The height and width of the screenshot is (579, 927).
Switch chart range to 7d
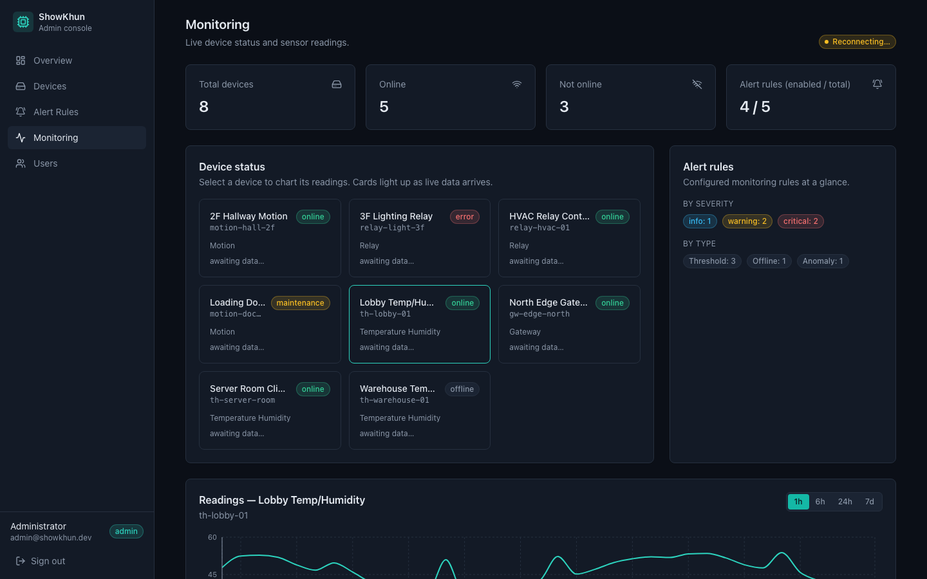[870, 502]
